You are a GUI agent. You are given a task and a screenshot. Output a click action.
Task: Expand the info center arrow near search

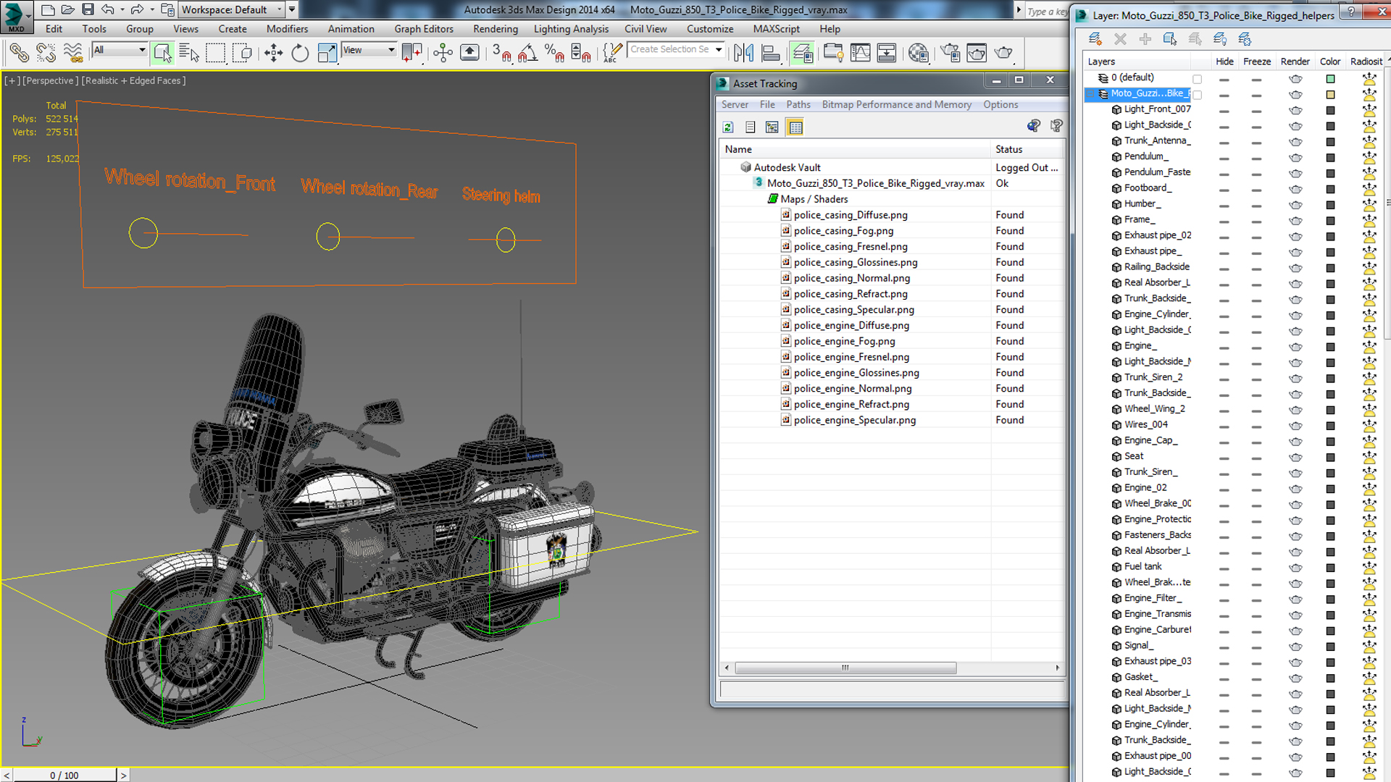1019,10
